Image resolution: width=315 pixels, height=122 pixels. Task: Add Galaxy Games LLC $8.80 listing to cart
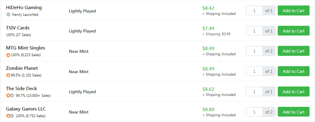point(293,112)
